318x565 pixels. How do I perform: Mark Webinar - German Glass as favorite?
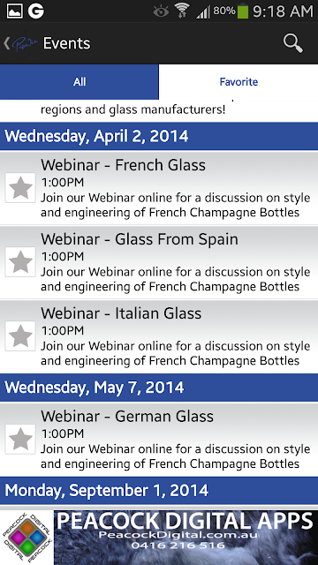(x=20, y=440)
